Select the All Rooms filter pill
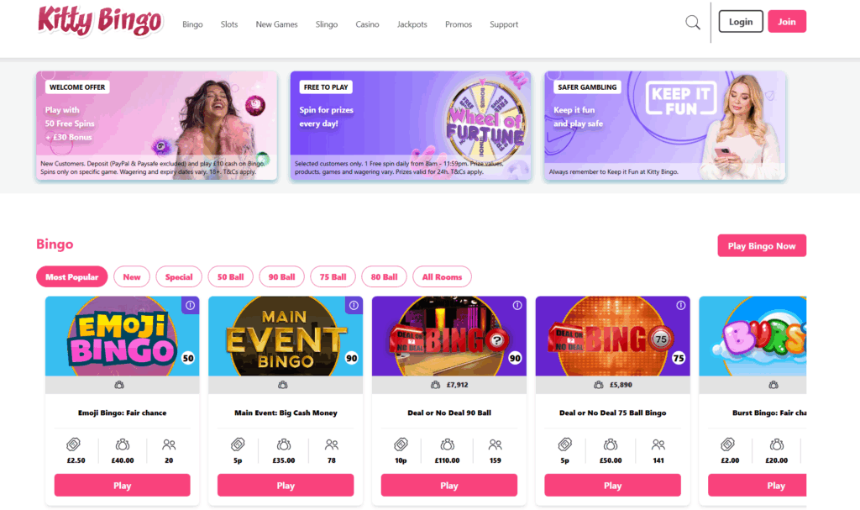This screenshot has width=860, height=510. (x=442, y=276)
